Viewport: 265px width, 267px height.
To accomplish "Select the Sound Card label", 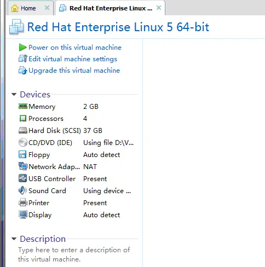I will point(47,191).
